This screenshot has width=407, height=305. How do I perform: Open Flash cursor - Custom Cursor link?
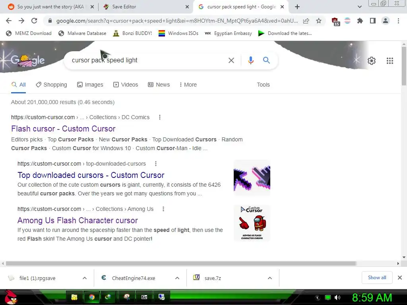pos(63,129)
